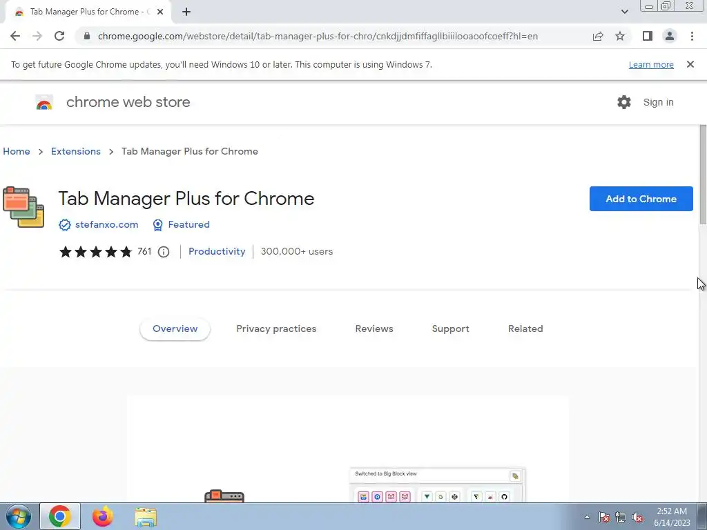Reload the current page
Image resolution: width=707 pixels, height=530 pixels.
[59, 36]
